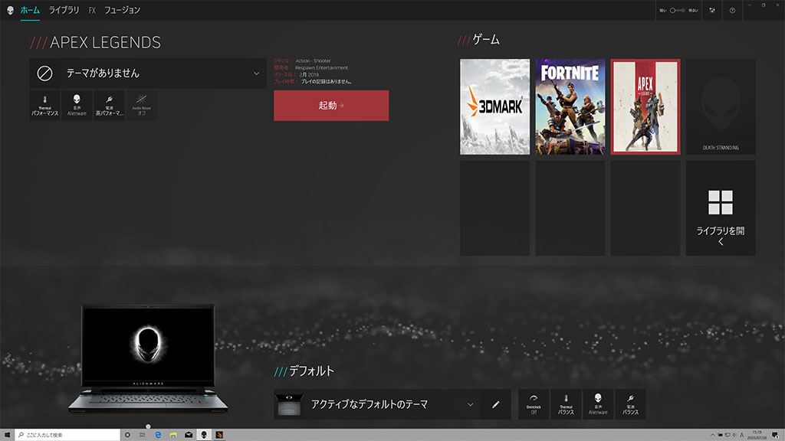Open the help question mark icon
The height and width of the screenshot is (441, 785).
[732, 10]
